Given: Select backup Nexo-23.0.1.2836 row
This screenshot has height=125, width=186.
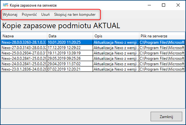Looking at the screenshot, I should (93, 69).
